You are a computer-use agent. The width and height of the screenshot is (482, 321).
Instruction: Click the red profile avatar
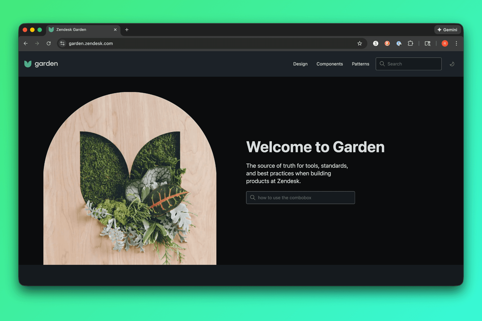tap(445, 43)
